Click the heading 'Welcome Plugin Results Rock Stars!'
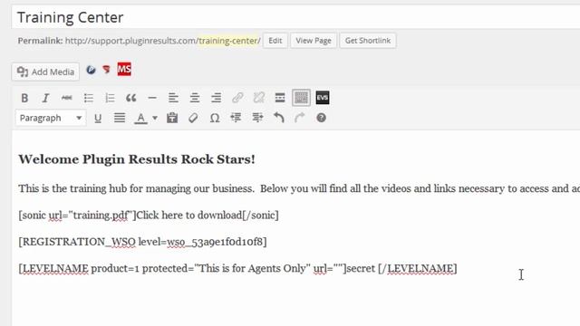Screen dimensions: 580x326 click(x=137, y=159)
